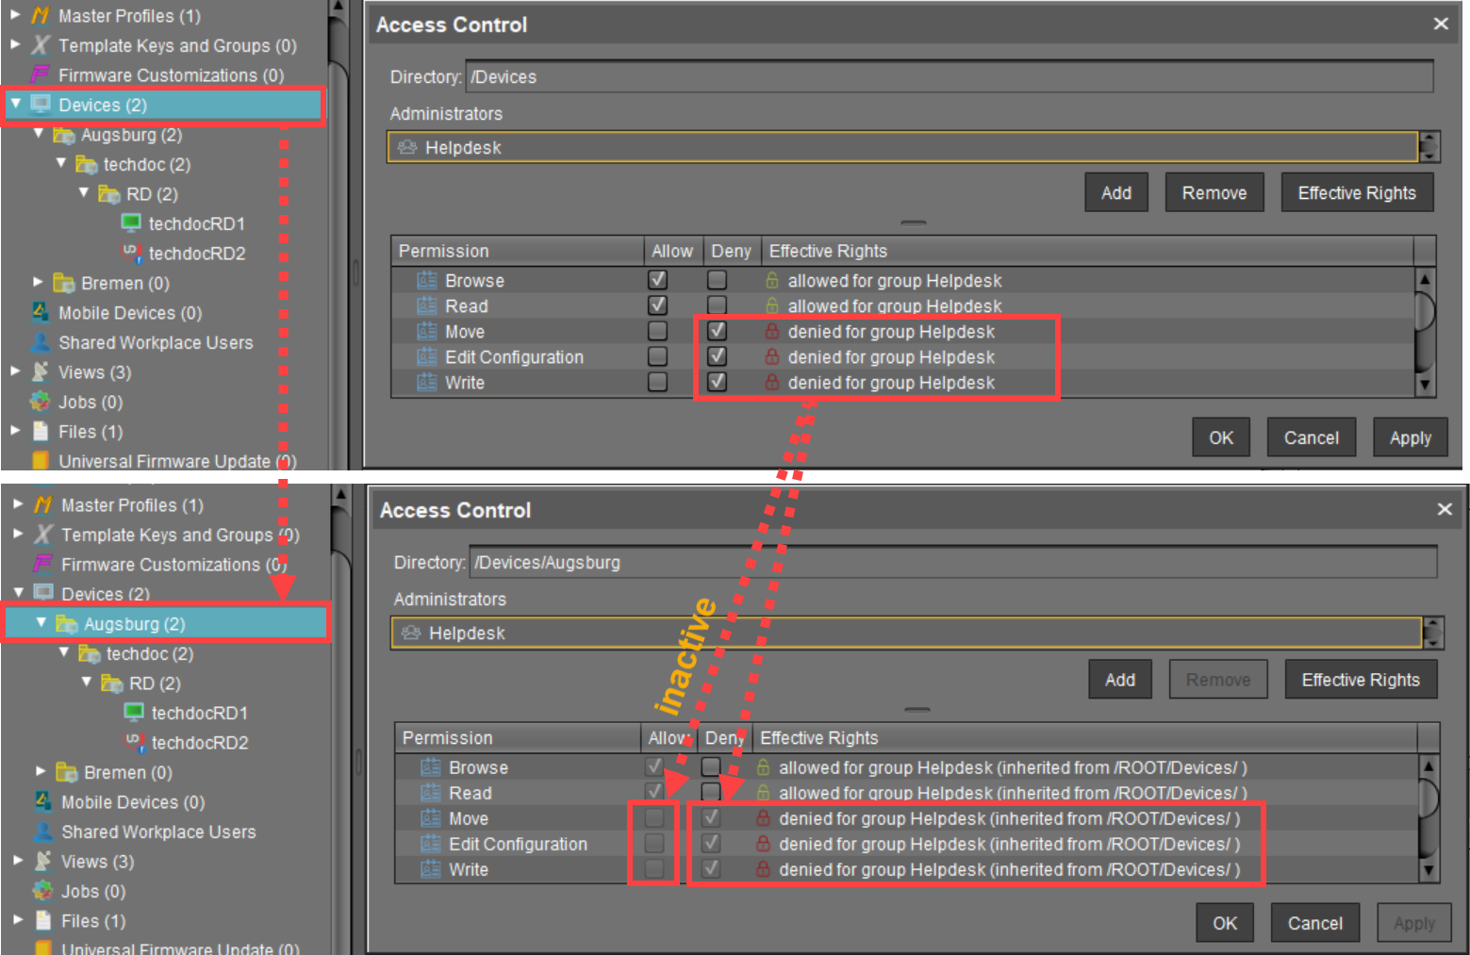Click the Shared Workplace Users icon in the bottom tree
Image resolution: width=1470 pixels, height=955 pixels.
point(42,832)
